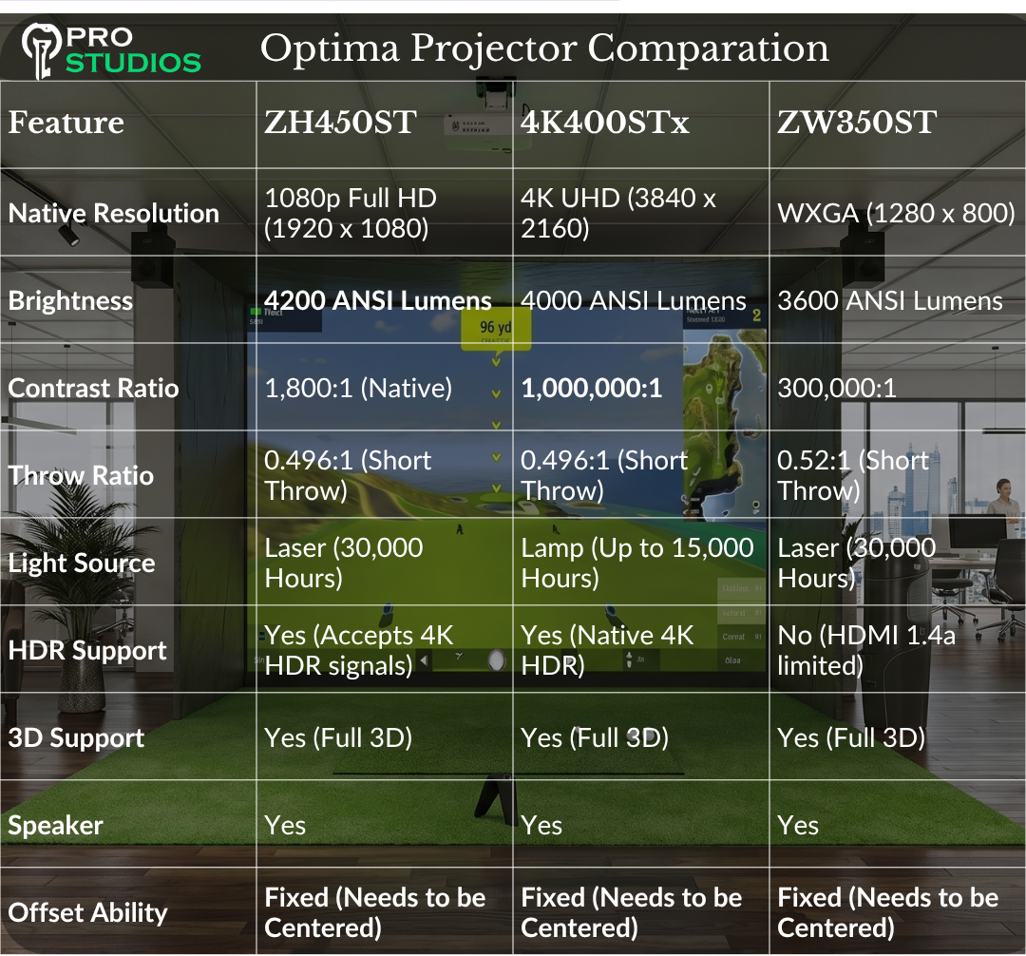Select the 'Contrast Ratio' row label
1026x956 pixels.
tap(93, 389)
